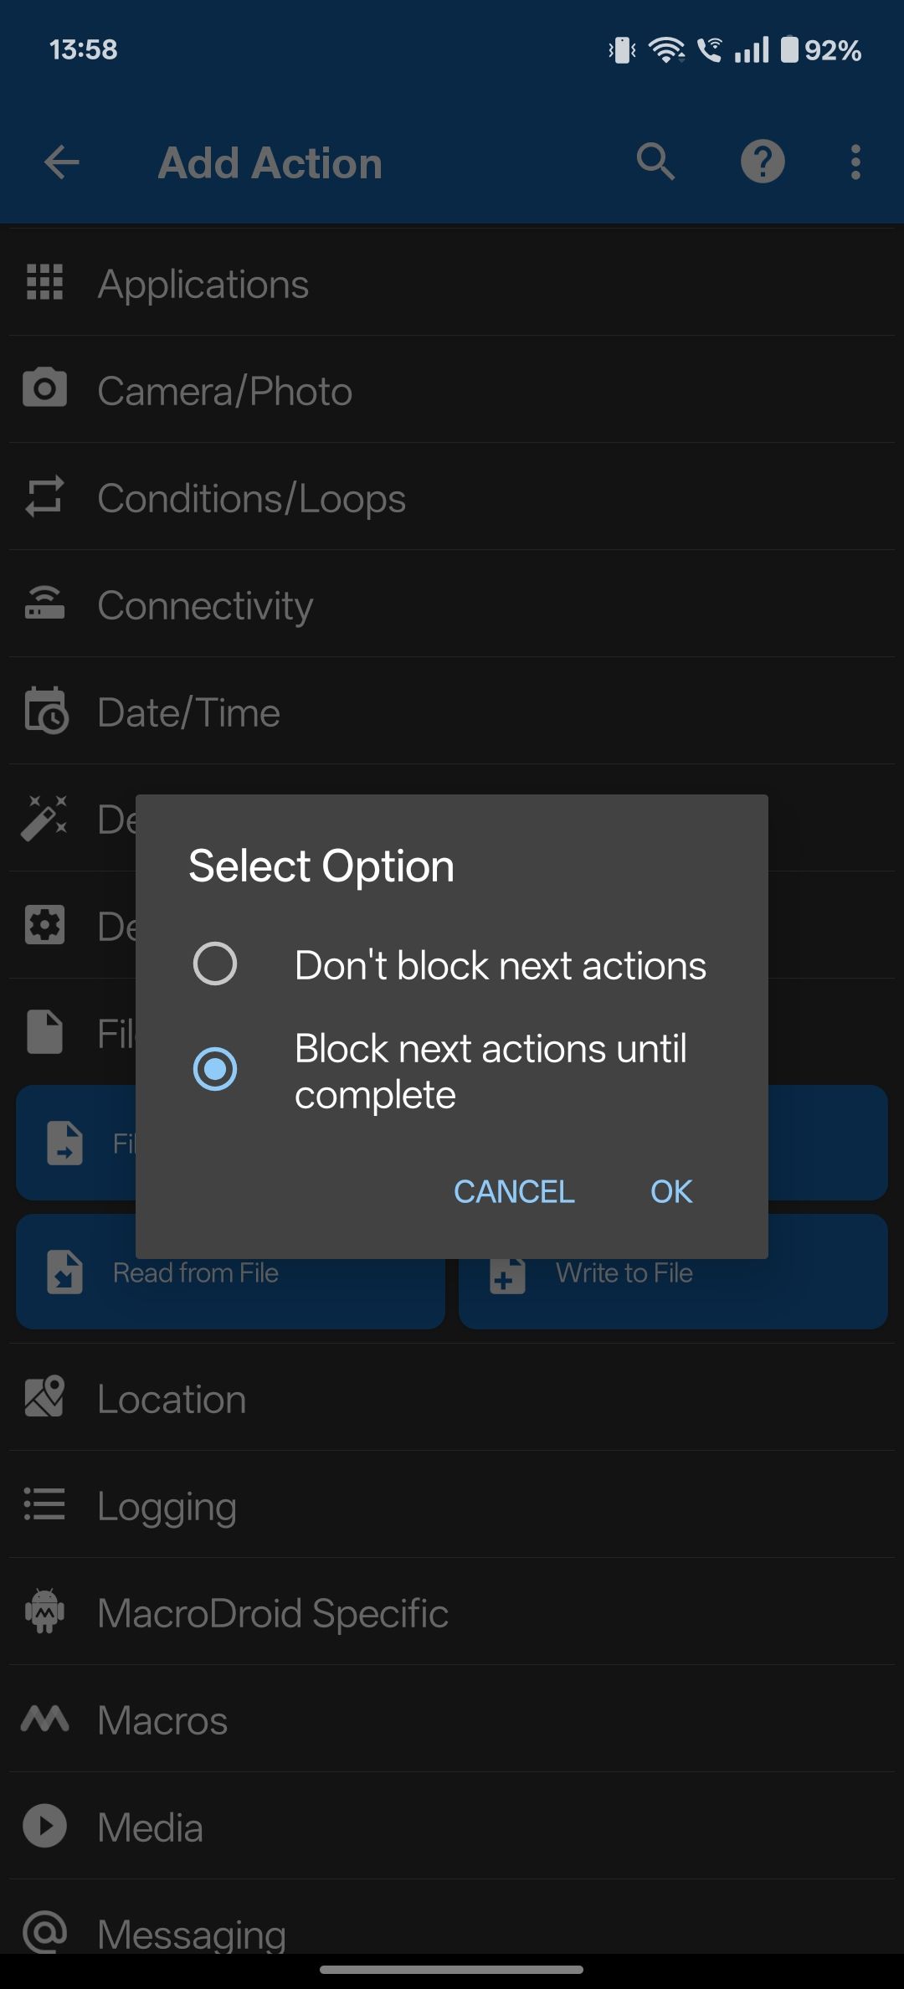The width and height of the screenshot is (904, 1989).
Task: Click the Media play icon
Action: point(45,1826)
